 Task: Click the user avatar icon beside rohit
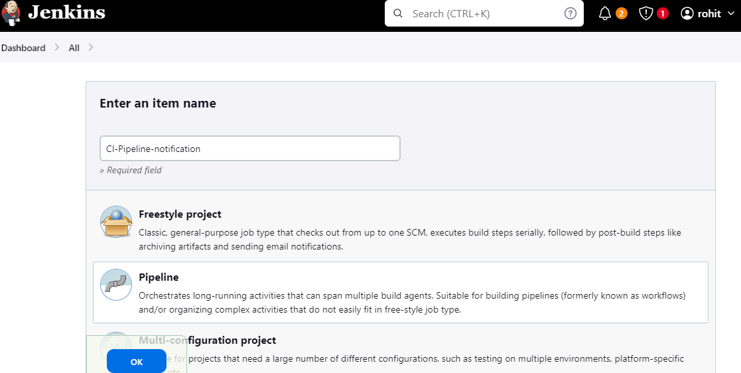(x=687, y=13)
